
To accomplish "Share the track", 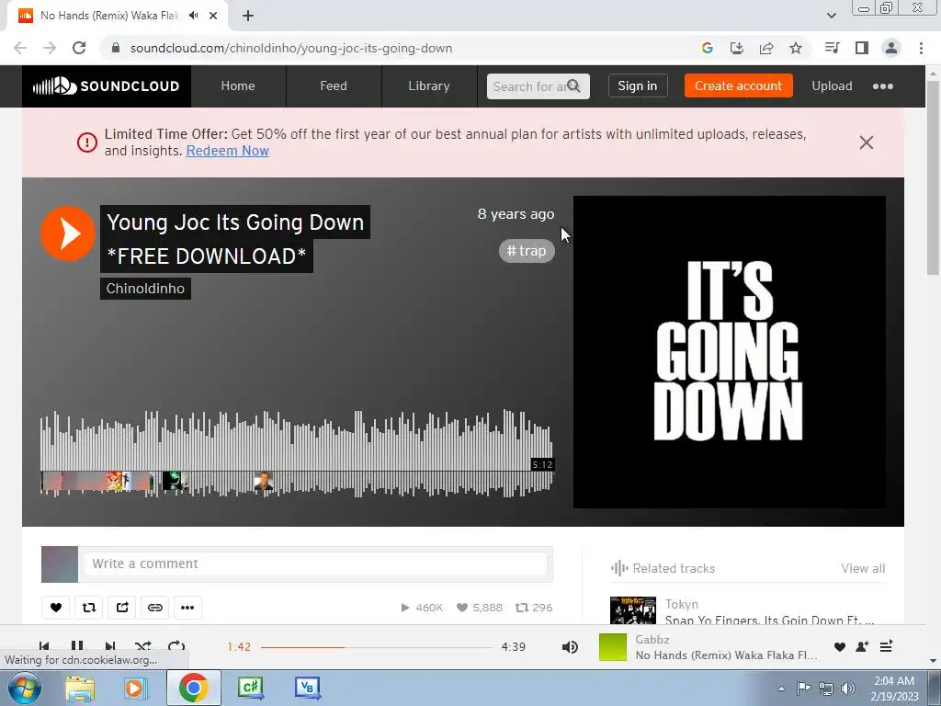I will coord(122,608).
